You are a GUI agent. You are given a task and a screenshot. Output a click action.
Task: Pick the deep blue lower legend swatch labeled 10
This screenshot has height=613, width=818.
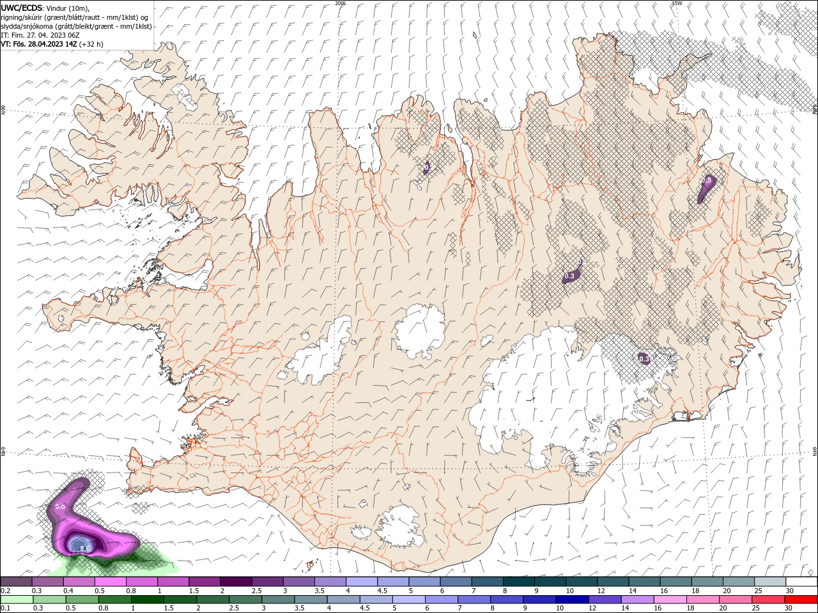click(x=572, y=600)
